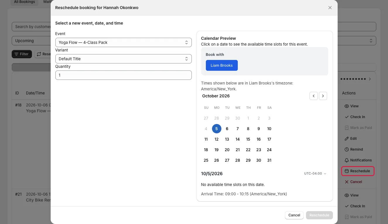Viewport: 388px width, 224px height.
Task: Advance the calendar to the next month
Action: 323,96
